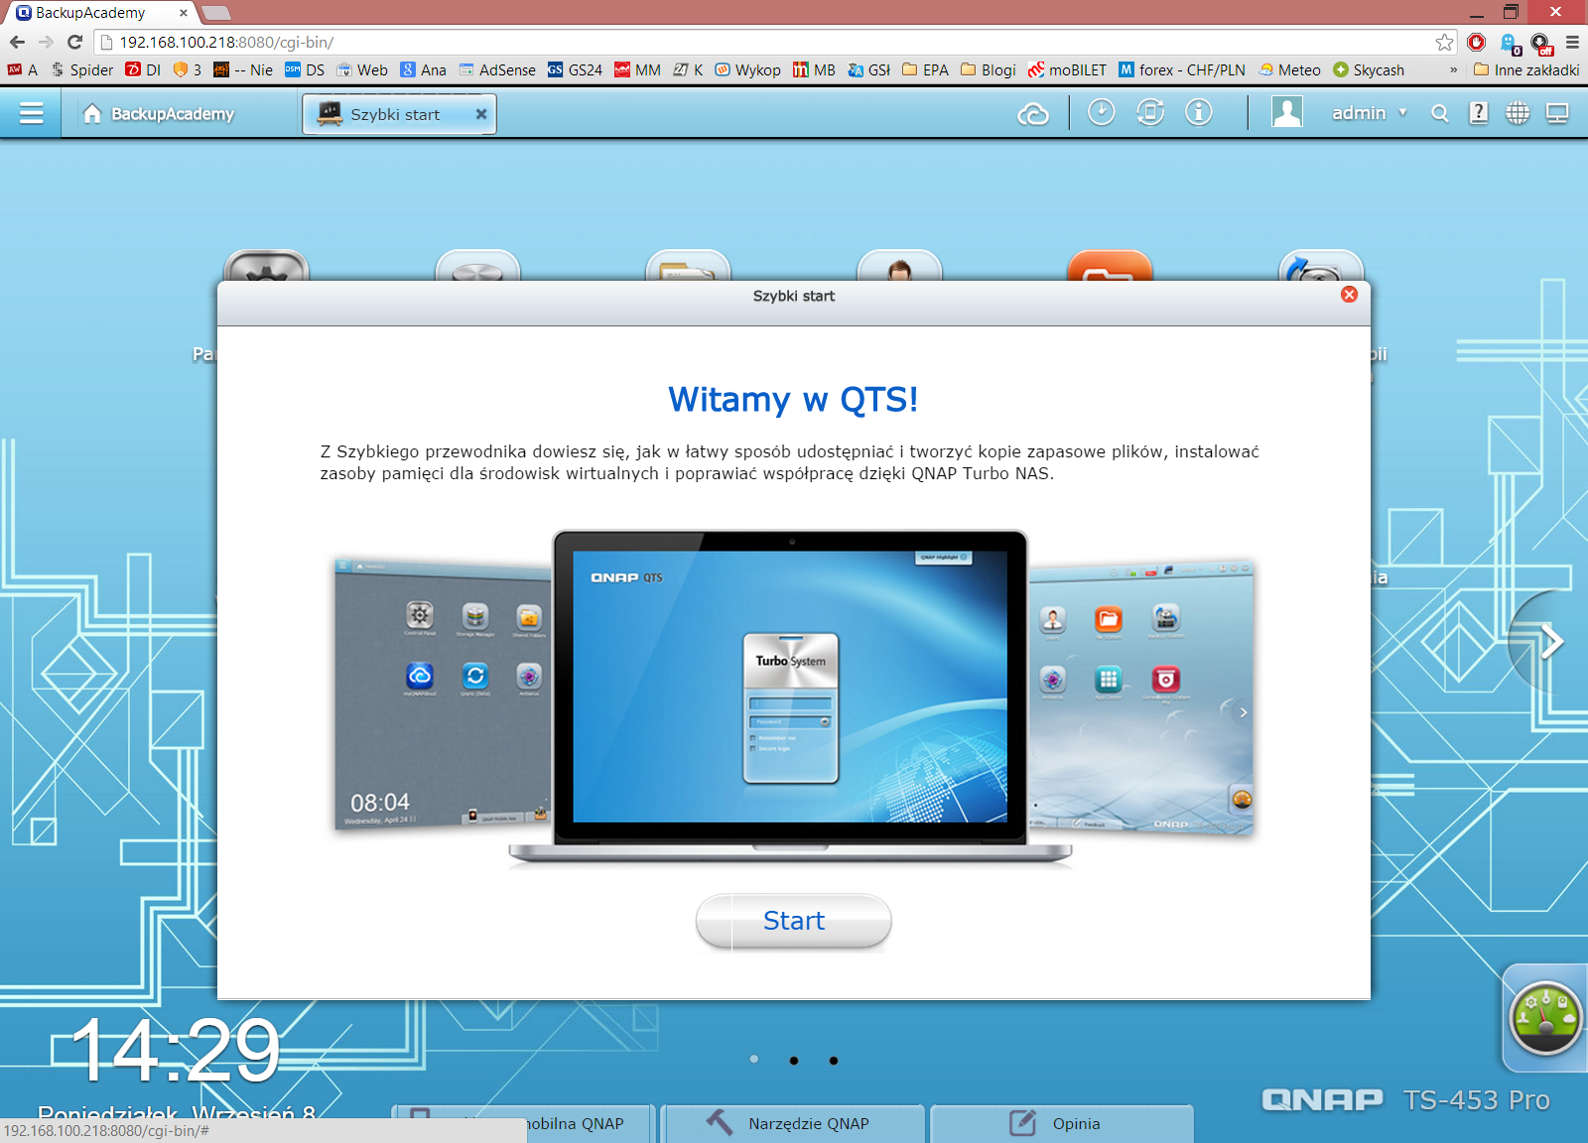
Task: Open the myQNAPcloud cloud icon
Action: click(1033, 114)
